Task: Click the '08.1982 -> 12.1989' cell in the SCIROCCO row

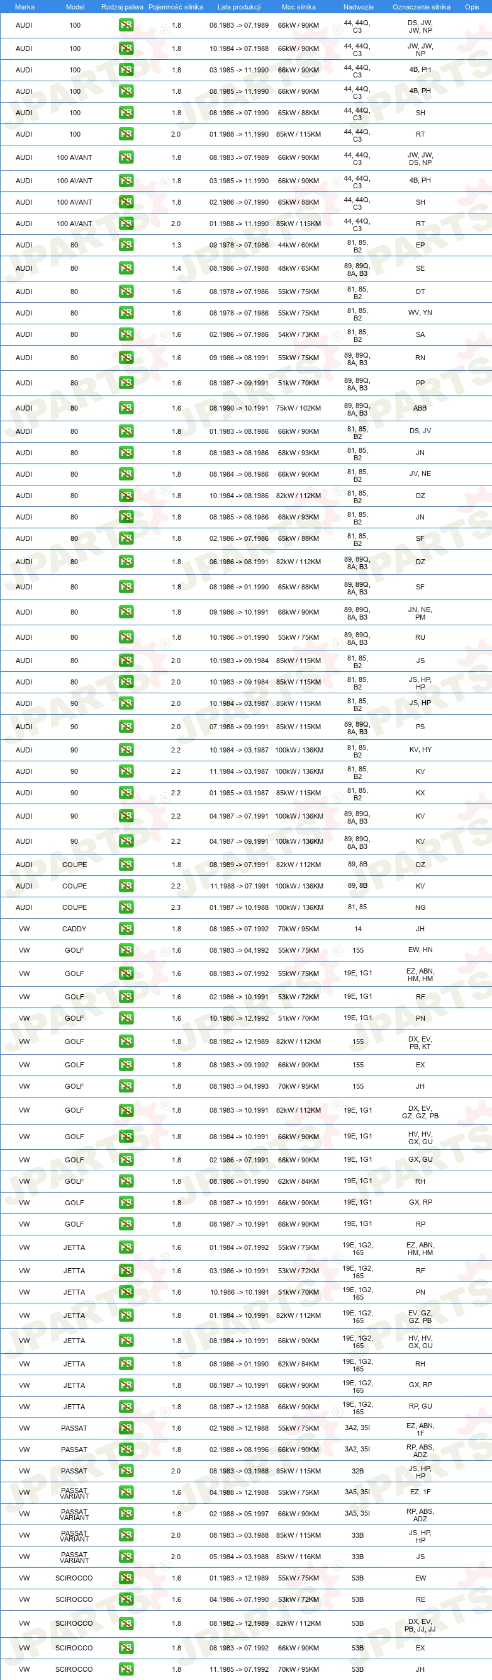Action: (239, 1623)
